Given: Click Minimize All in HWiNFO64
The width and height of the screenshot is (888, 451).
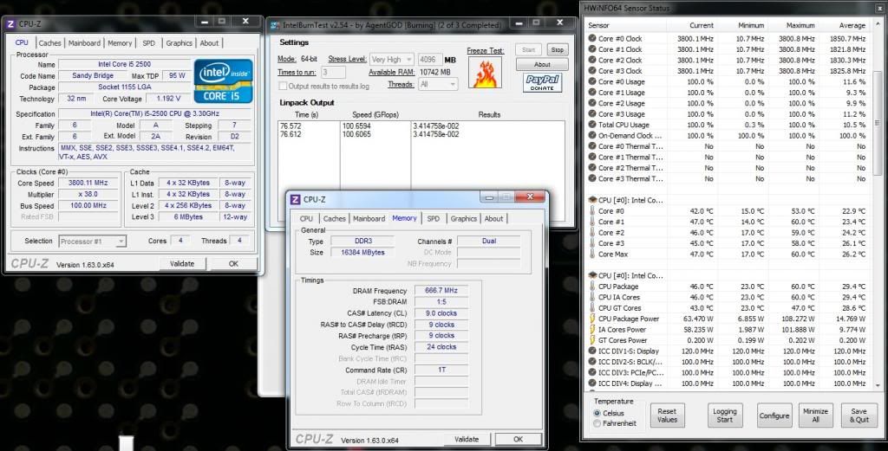Looking at the screenshot, I should tap(815, 416).
